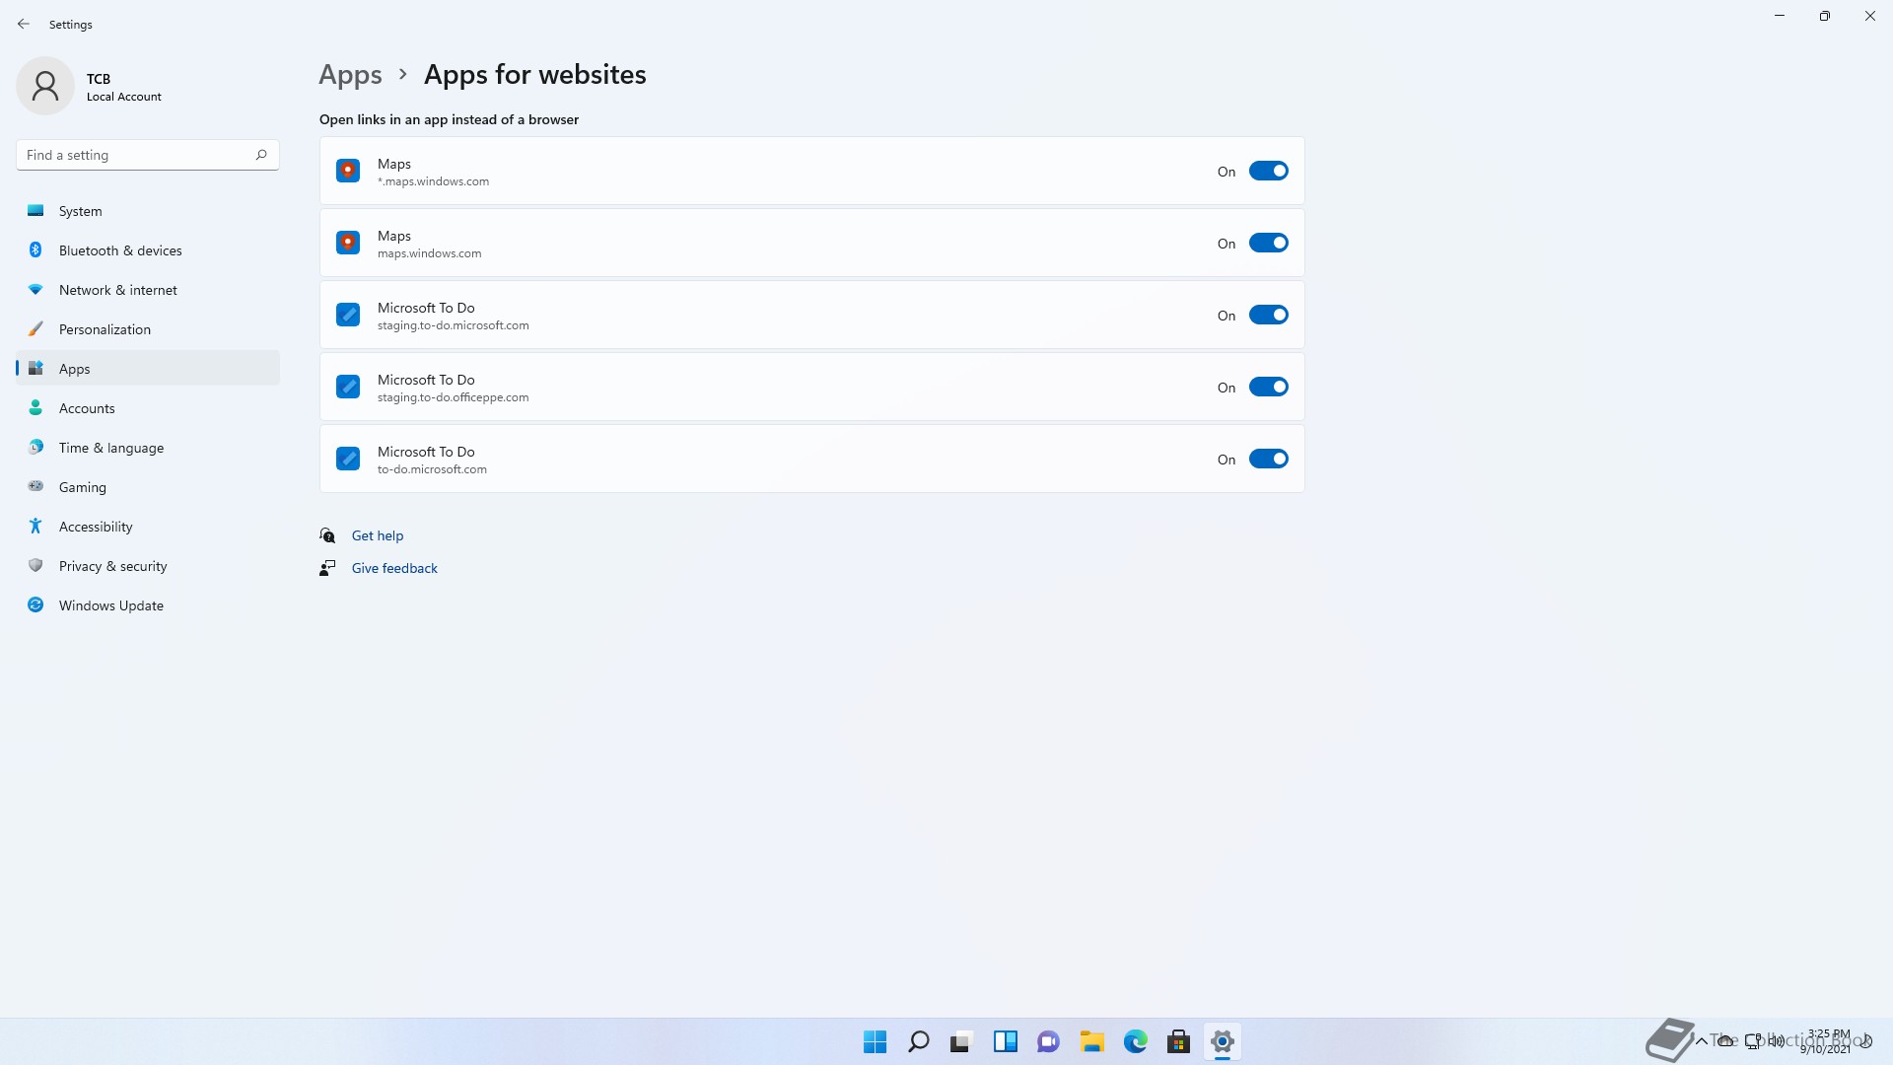
Task: Open Personalization settings page
Action: click(148, 329)
